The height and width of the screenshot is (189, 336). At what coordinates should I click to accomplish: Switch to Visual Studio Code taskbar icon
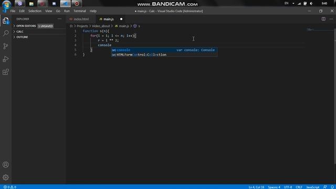pos(65,4)
